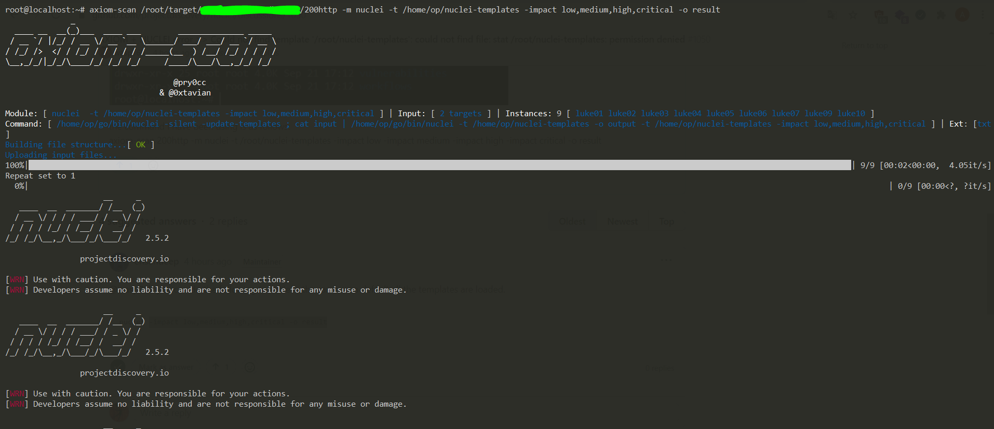Click 'Return to top' link in background page
Image resolution: width=994 pixels, height=429 pixels.
865,46
